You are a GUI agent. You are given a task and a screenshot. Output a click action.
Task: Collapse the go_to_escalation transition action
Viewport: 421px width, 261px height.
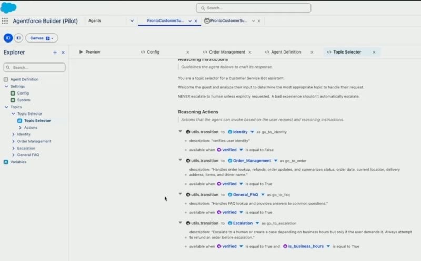coord(181,223)
